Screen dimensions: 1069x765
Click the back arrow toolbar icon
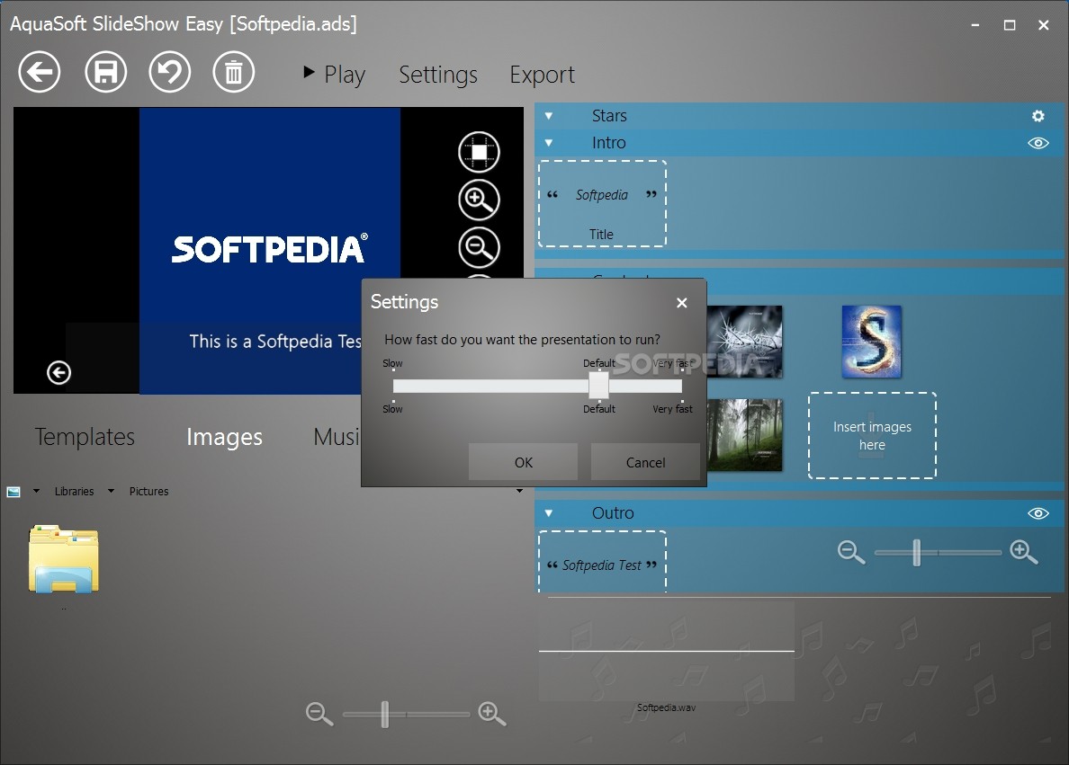tap(40, 72)
